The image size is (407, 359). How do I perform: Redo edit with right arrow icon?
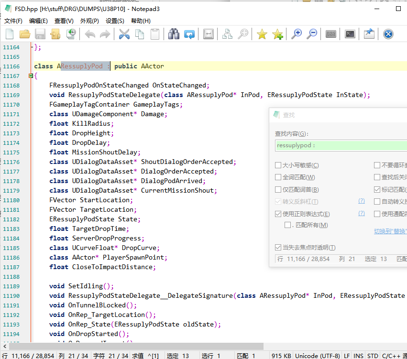[105, 34]
